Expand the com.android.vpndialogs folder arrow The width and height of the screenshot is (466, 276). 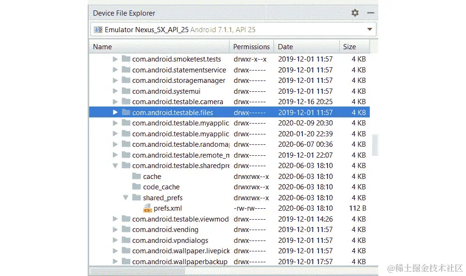[x=115, y=240]
